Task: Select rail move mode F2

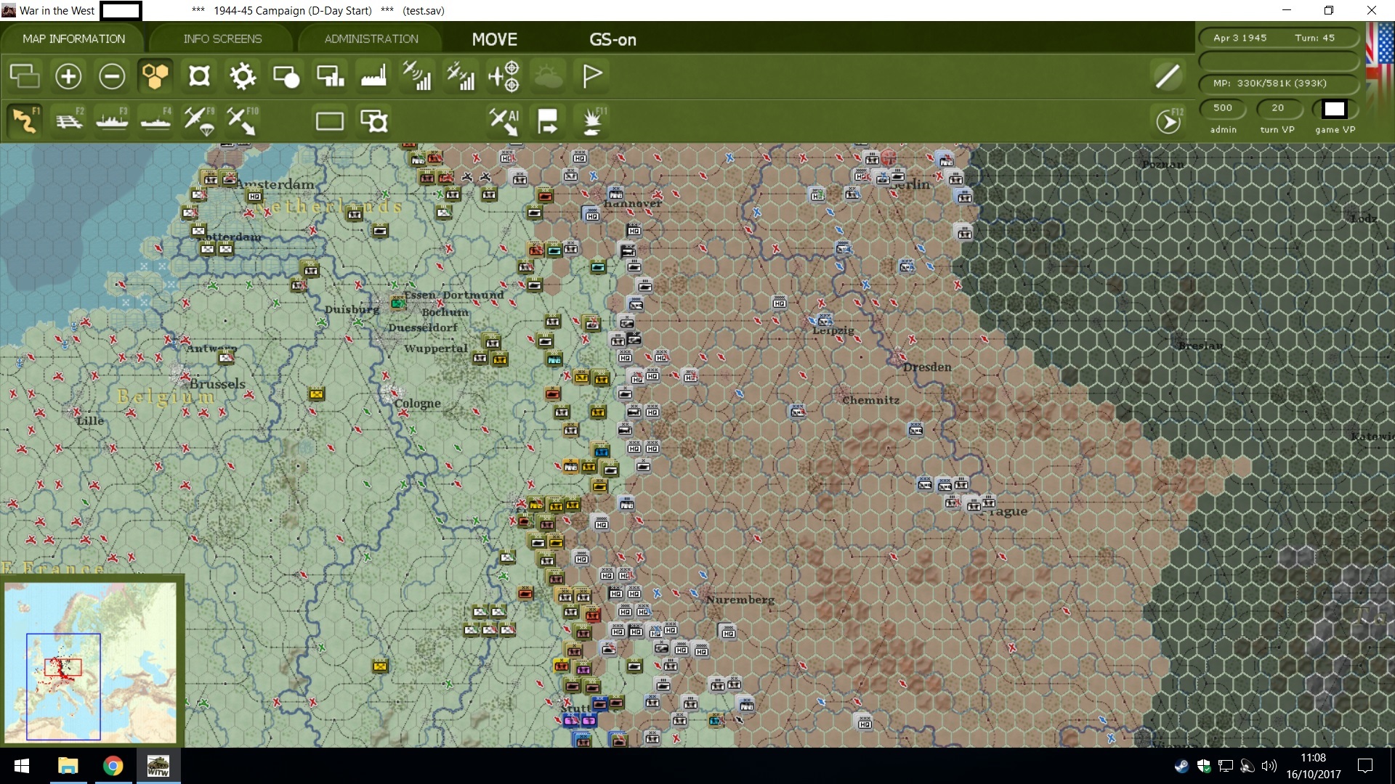Action: click(x=69, y=121)
